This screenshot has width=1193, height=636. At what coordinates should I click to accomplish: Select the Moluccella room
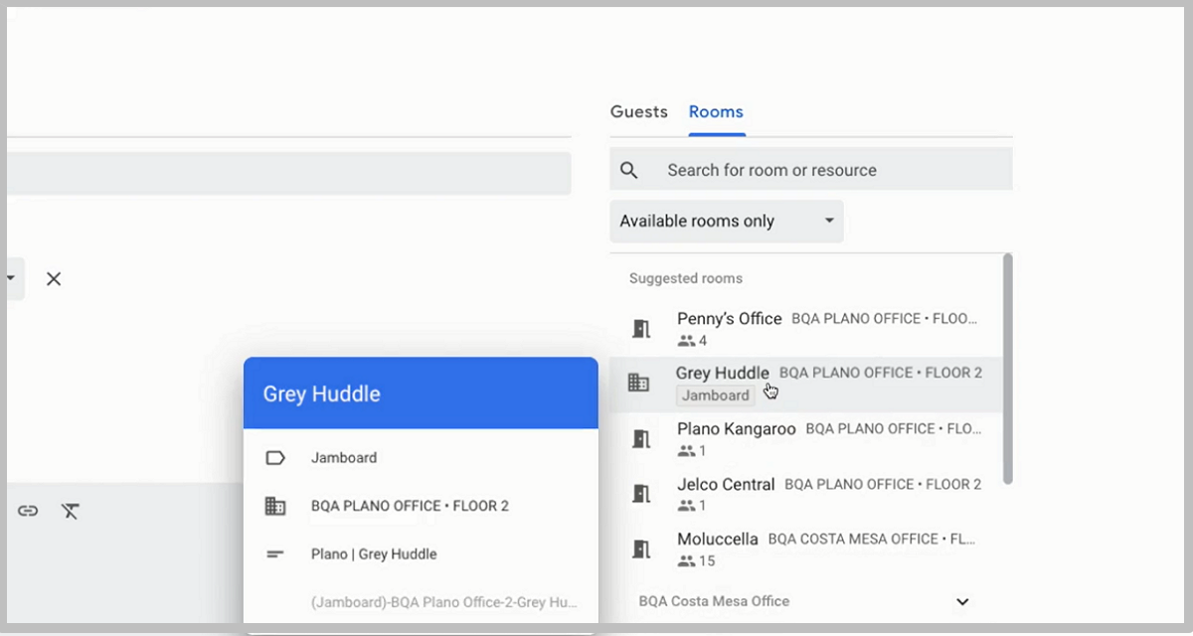click(x=805, y=549)
